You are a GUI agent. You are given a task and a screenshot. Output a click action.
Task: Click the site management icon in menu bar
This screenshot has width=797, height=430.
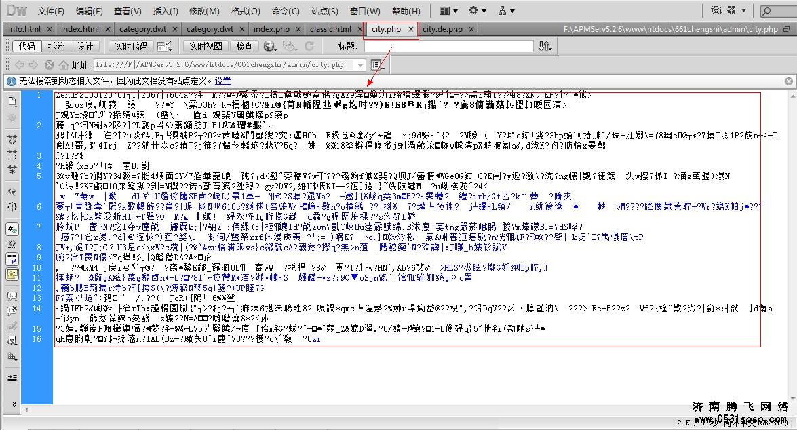[x=506, y=11]
